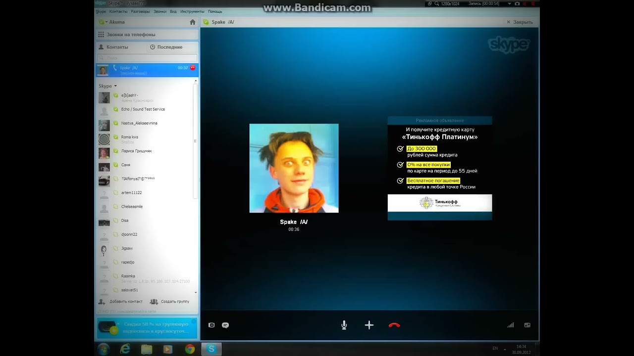Open the chat message bubble icon
This screenshot has width=634, height=356.
(x=225, y=325)
